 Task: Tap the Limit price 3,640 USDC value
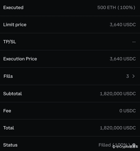click(x=123, y=25)
